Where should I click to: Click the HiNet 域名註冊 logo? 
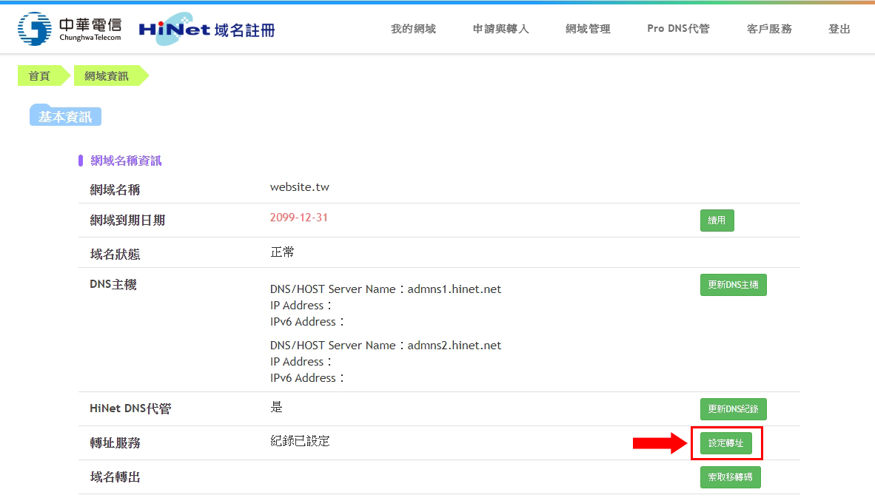[207, 29]
